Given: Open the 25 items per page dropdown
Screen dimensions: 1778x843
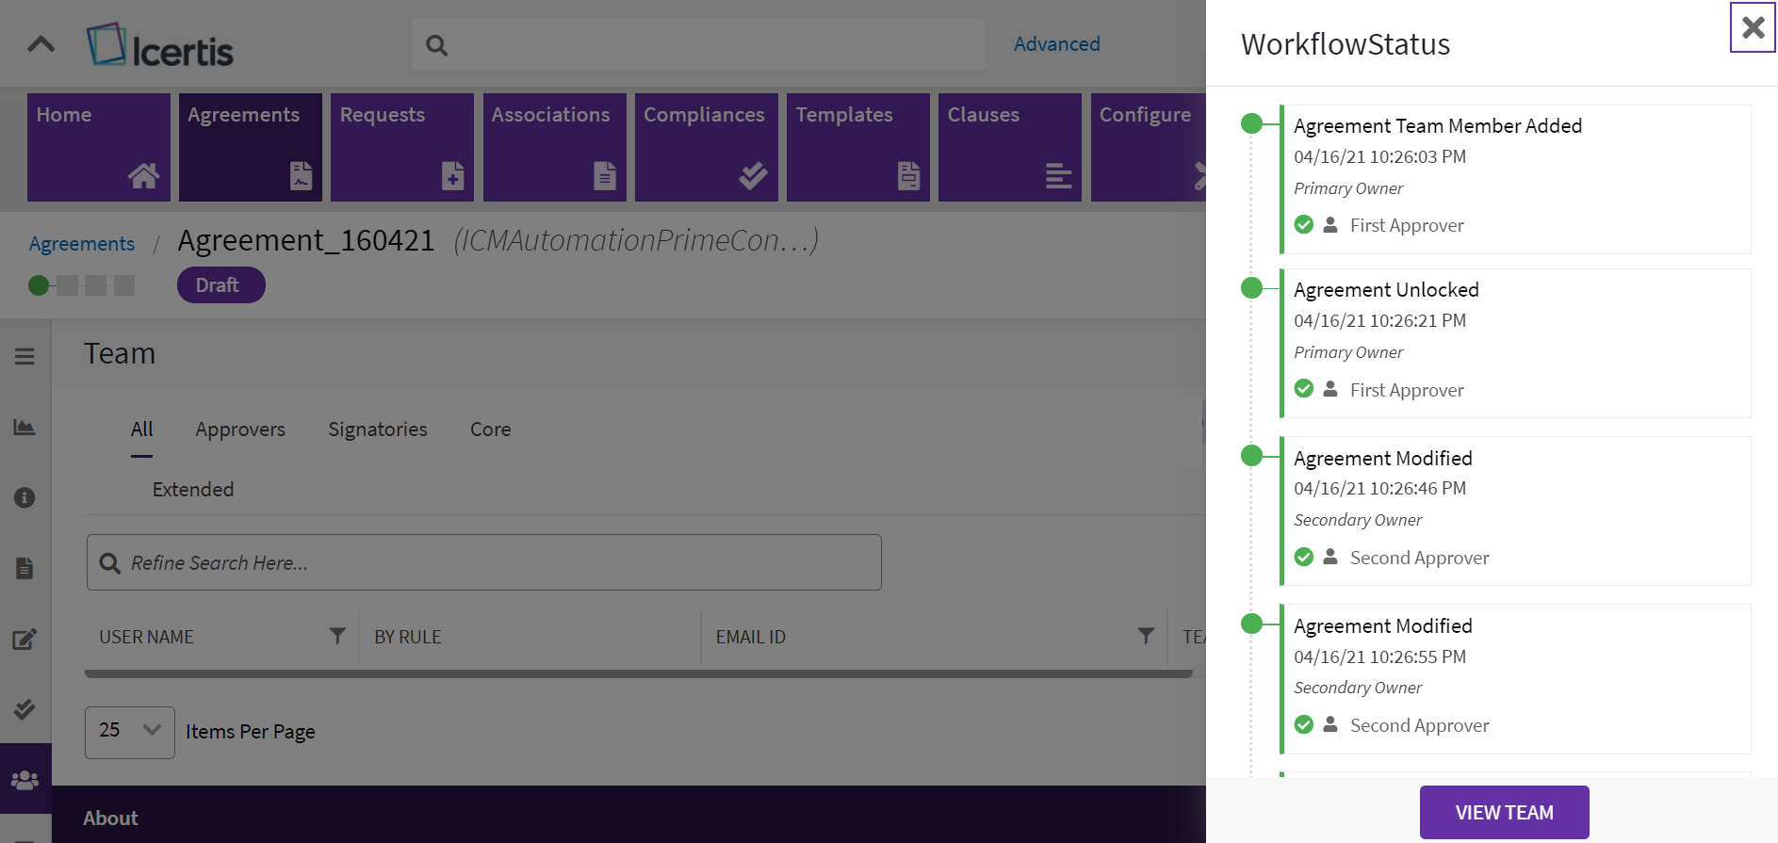Looking at the screenshot, I should coord(130,732).
